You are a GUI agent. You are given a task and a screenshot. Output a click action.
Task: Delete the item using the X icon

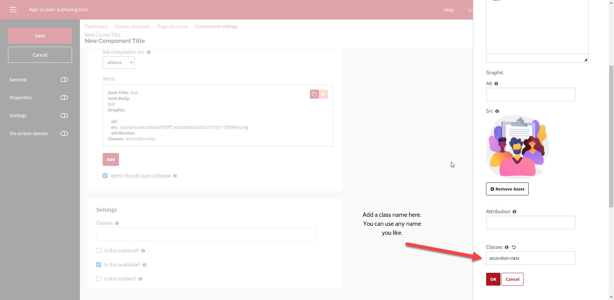point(323,94)
